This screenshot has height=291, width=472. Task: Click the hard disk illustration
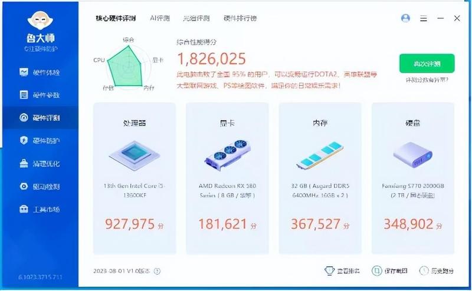click(412, 155)
